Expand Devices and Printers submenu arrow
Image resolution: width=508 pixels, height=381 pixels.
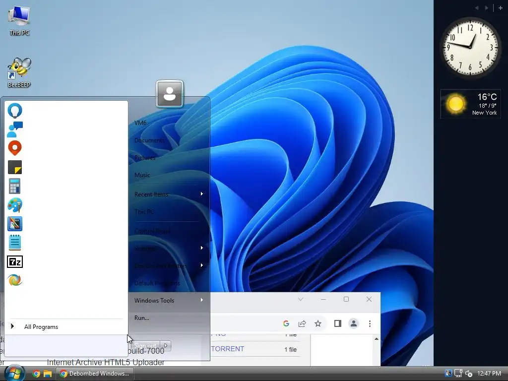[201, 265]
